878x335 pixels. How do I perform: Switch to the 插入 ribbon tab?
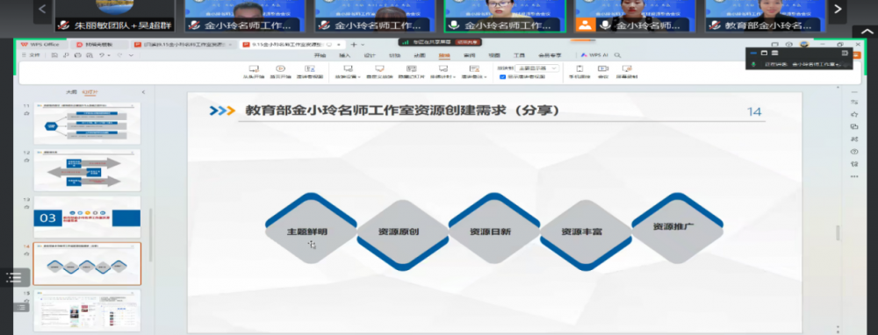coord(344,55)
